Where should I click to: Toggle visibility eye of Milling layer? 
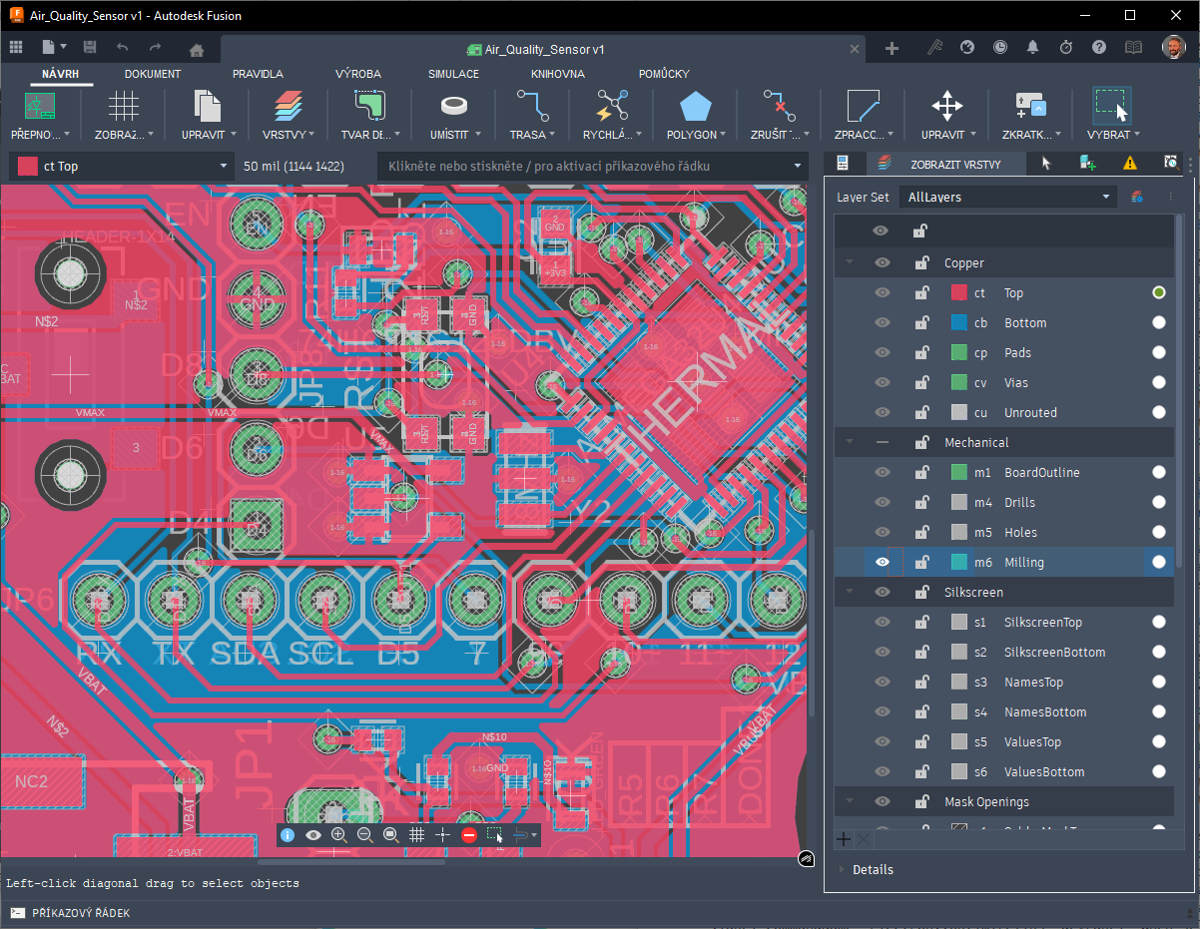click(x=882, y=563)
